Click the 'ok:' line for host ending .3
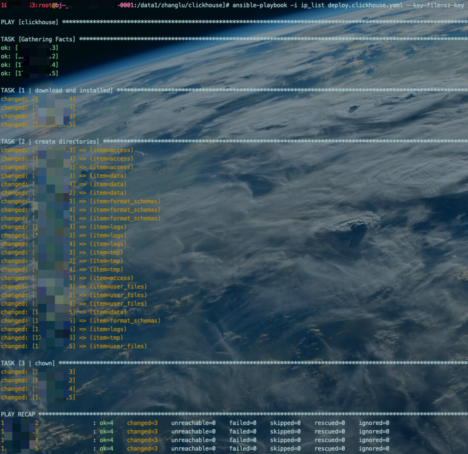The image size is (468, 454). tap(29, 48)
